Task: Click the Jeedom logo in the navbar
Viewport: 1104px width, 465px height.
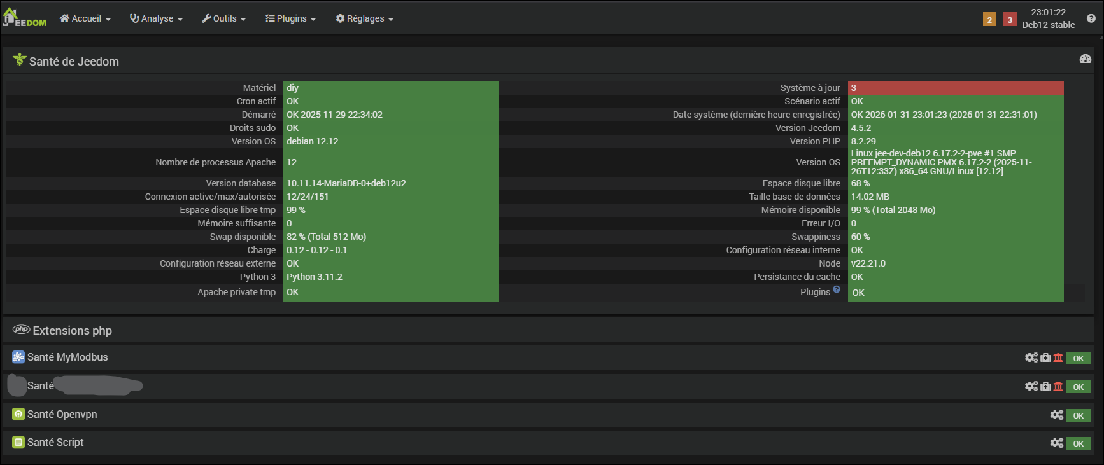Action: pos(24,18)
